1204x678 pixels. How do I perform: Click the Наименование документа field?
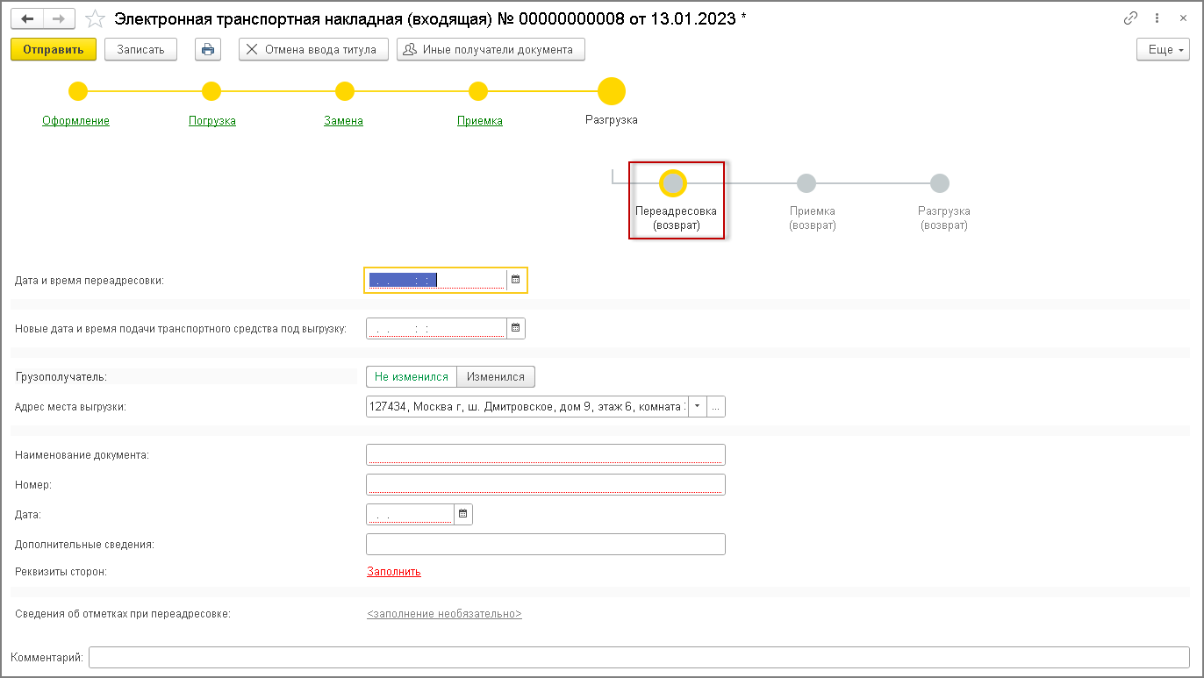point(546,454)
